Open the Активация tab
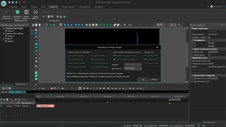Screen dimensions: 226x127 (99, 7)
